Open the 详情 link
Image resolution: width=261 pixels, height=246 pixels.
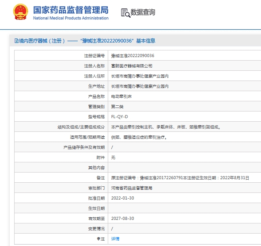(115, 239)
